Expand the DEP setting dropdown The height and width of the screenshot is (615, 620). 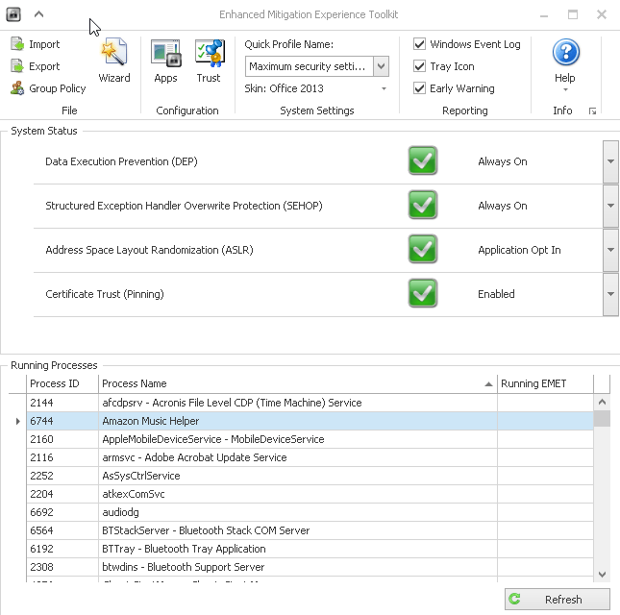click(610, 161)
